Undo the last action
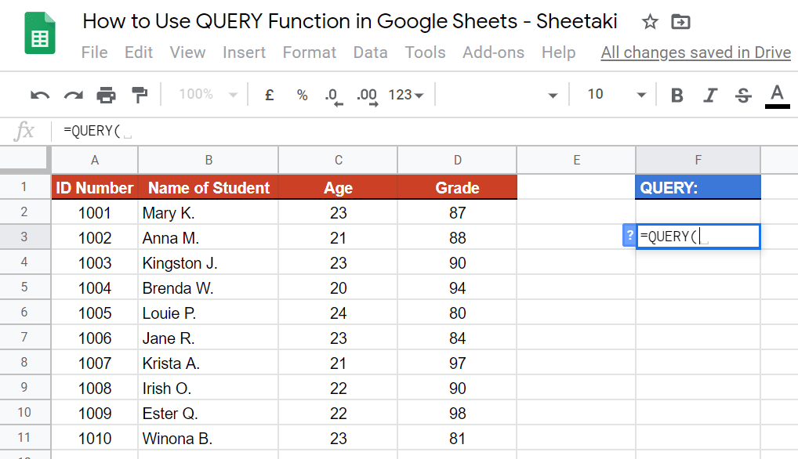This screenshot has height=459, width=798. pyautogui.click(x=40, y=95)
